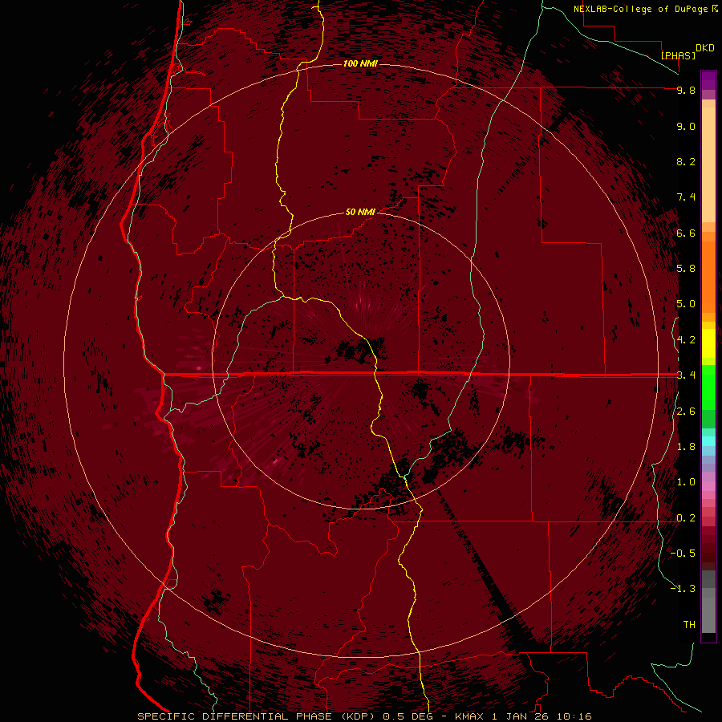This screenshot has height=722, width=722.
Task: Click the bright green segment of the color bar
Action: pyautogui.click(x=708, y=386)
